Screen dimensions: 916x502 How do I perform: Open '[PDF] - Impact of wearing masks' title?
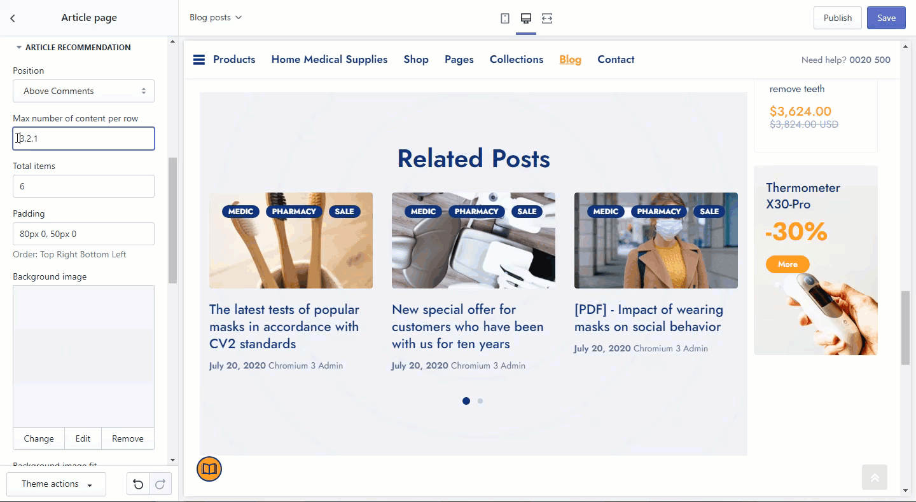click(x=649, y=318)
